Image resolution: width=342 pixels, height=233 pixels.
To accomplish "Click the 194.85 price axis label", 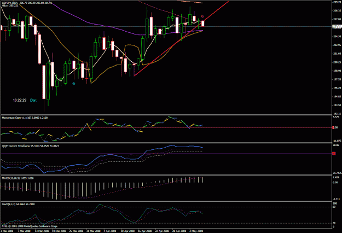I will (x=337, y=97).
